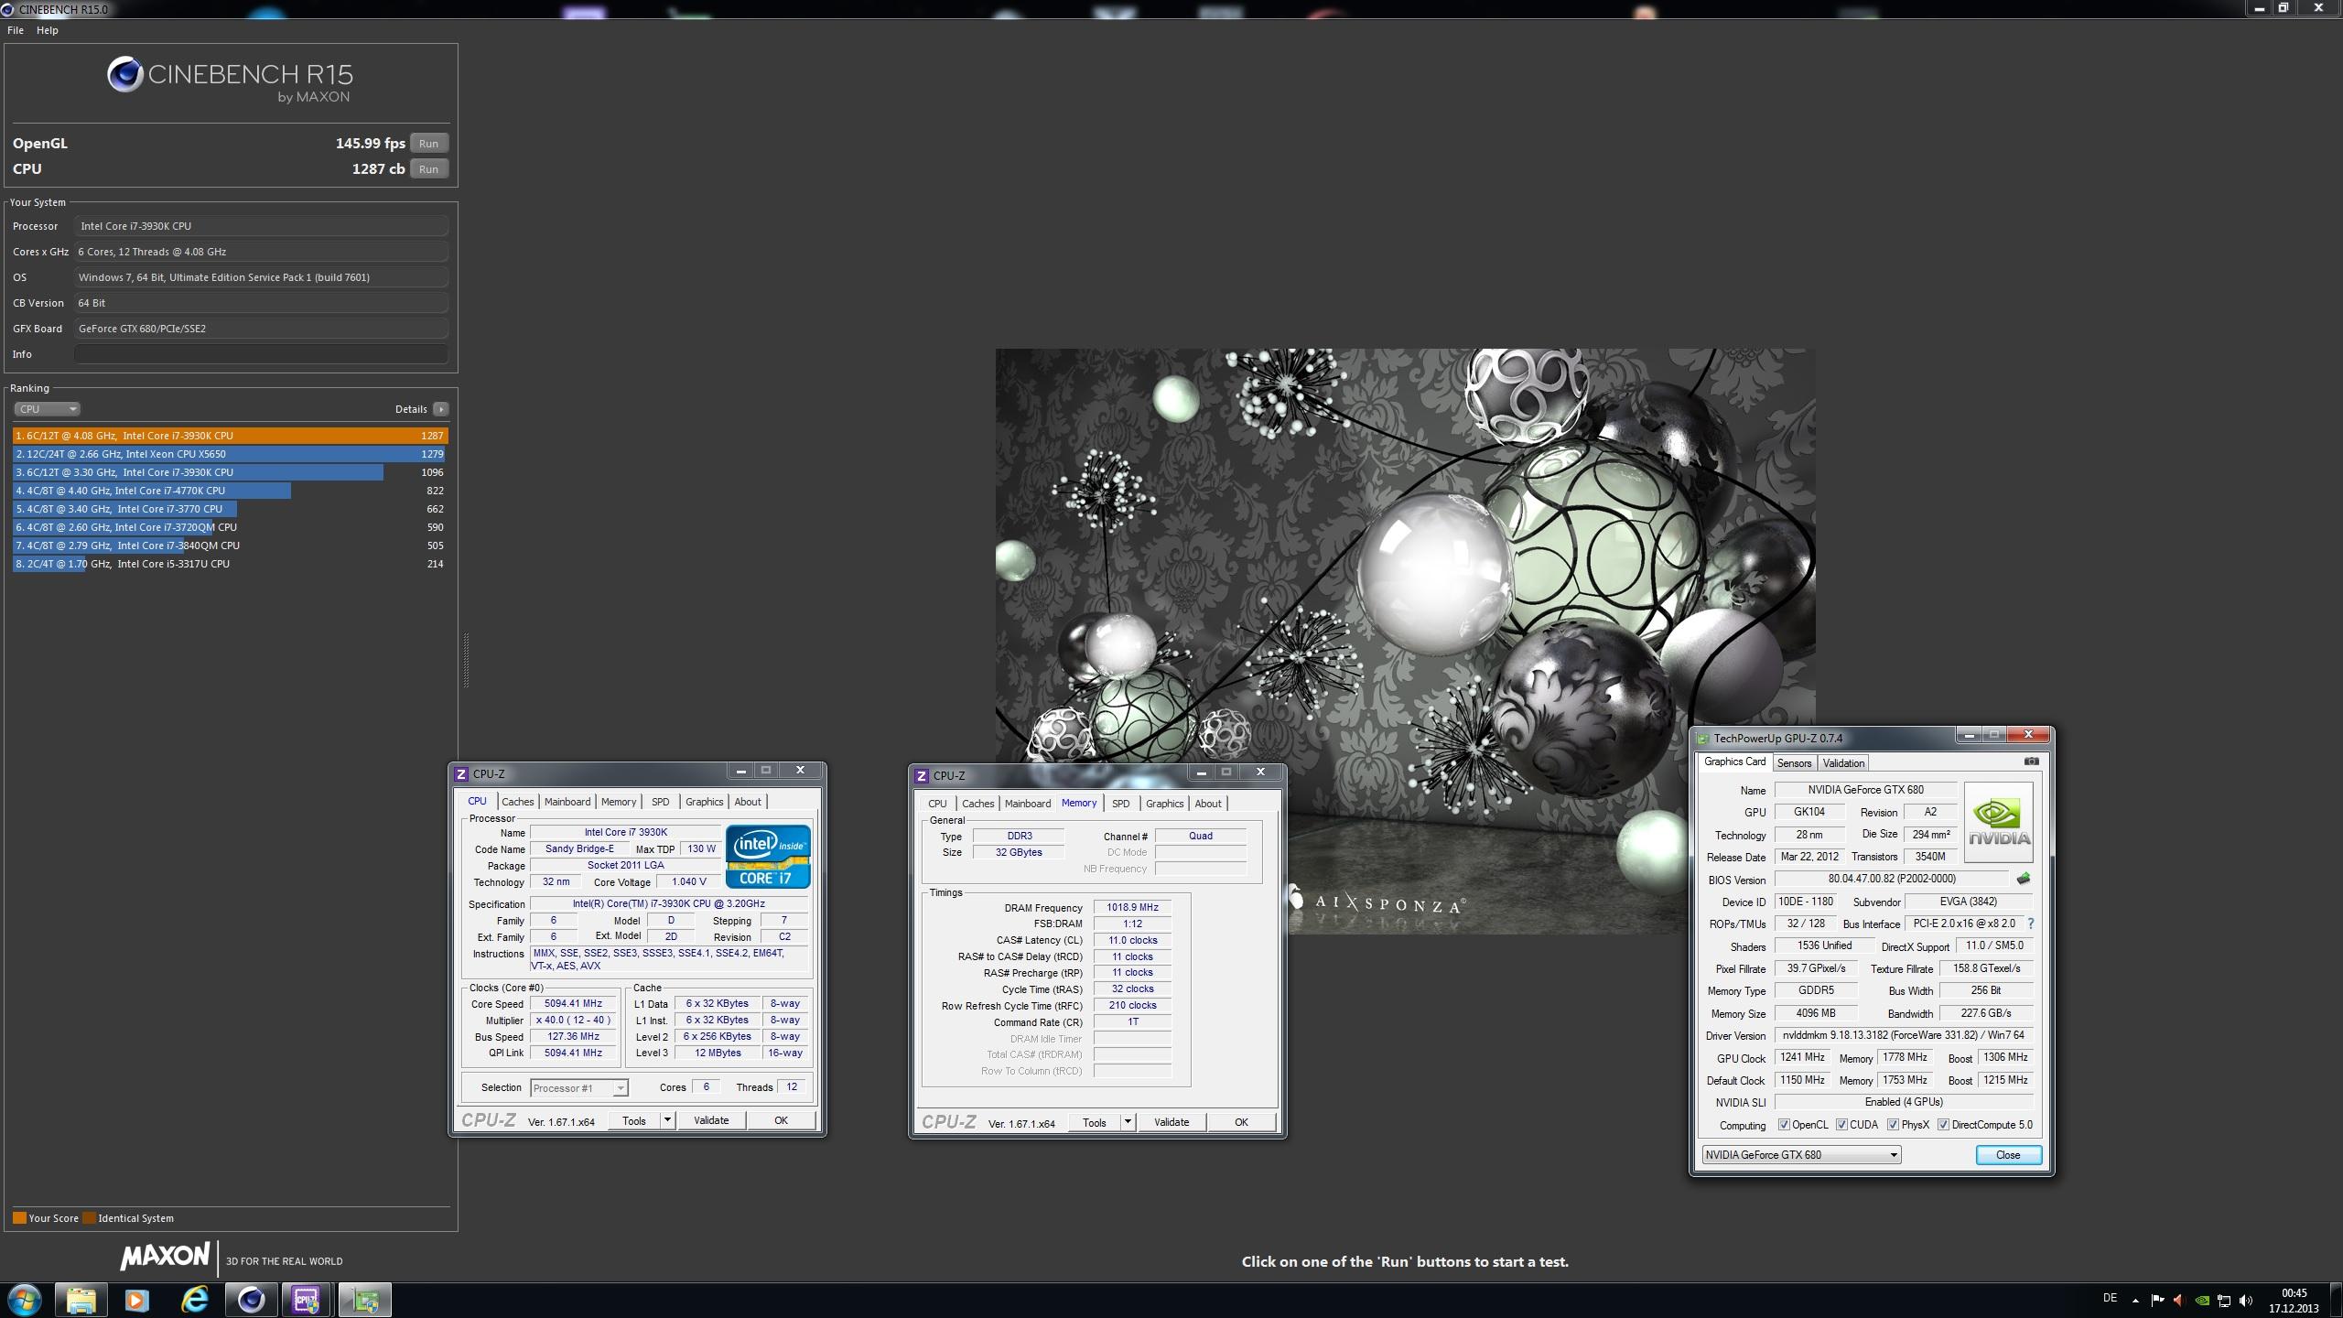Toggle the DirectCompute 5.0 checkbox
The image size is (2343, 1318).
tap(1943, 1125)
